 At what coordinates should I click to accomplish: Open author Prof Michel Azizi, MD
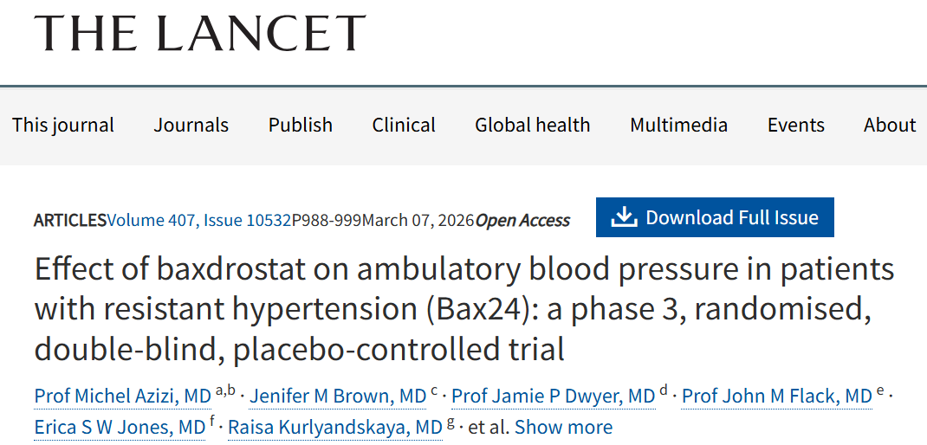pos(123,397)
